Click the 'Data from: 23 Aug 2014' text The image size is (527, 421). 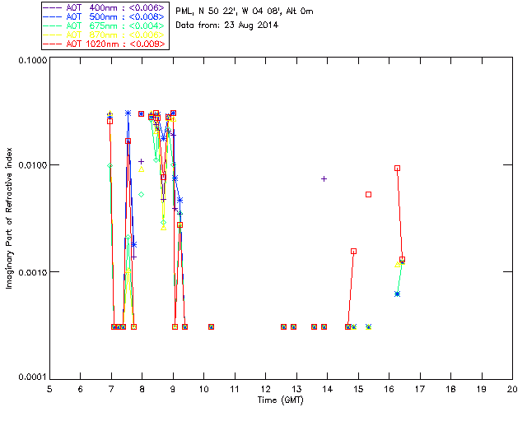click(x=227, y=25)
